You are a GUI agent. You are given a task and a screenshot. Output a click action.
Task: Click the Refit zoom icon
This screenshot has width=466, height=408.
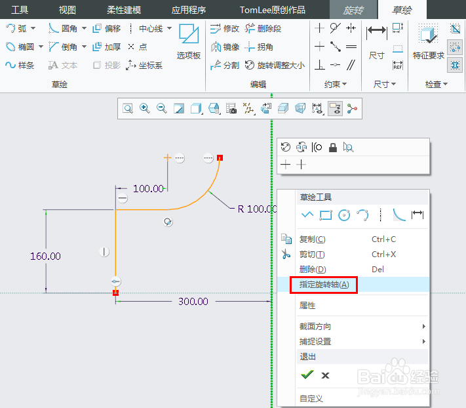pyautogui.click(x=128, y=108)
